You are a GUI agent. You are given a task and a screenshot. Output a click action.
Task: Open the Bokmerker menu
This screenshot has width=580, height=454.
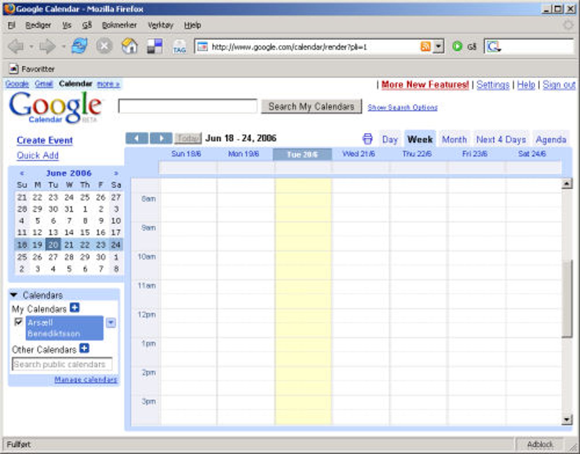coord(119,25)
